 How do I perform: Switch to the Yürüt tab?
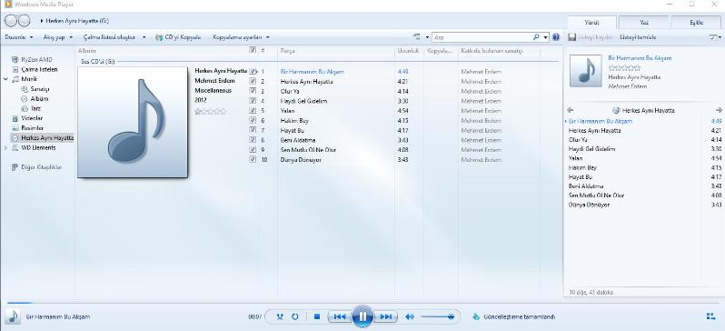pyautogui.click(x=591, y=22)
